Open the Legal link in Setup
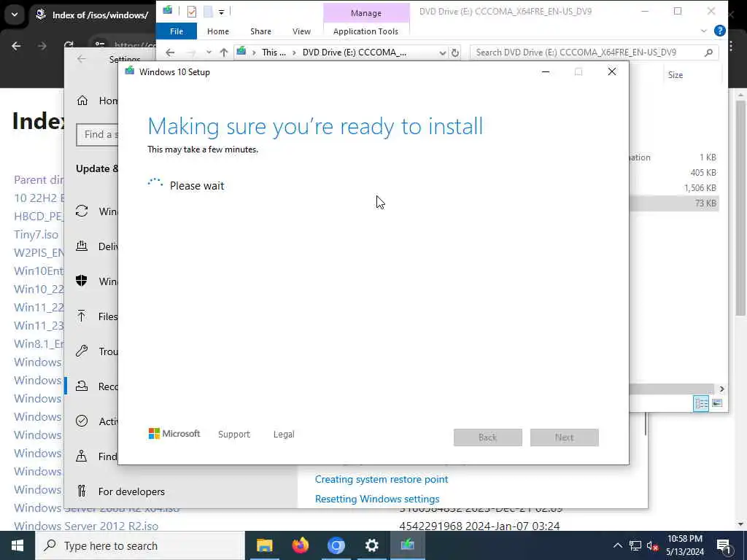 click(x=284, y=435)
